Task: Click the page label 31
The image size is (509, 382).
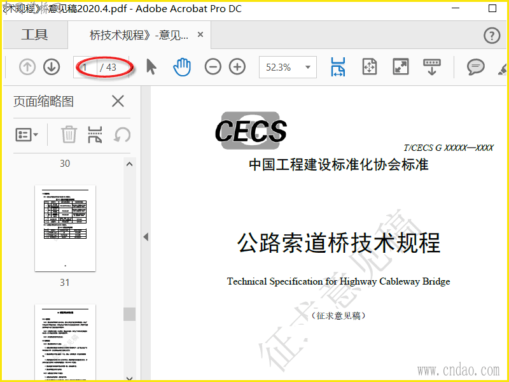Action: click(65, 283)
